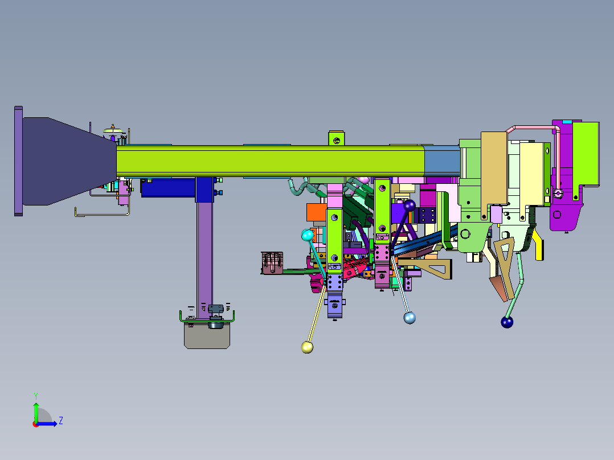
Task: Select the purple vertical support post
Action: click(204, 260)
